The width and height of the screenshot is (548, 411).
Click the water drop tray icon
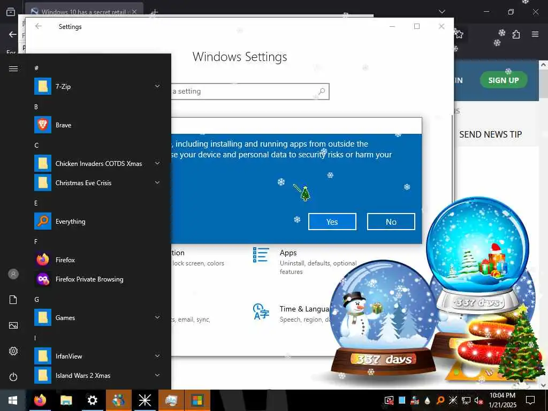click(428, 400)
